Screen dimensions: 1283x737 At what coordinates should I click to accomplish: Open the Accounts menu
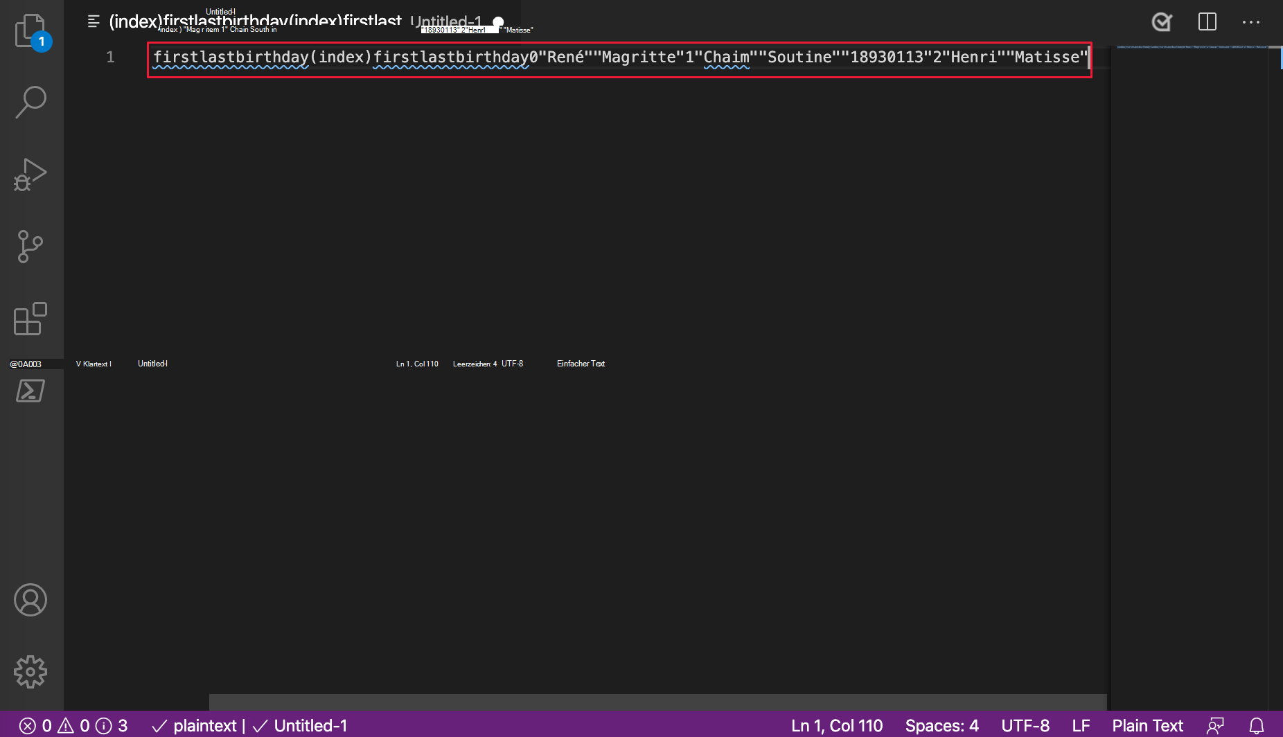30,600
